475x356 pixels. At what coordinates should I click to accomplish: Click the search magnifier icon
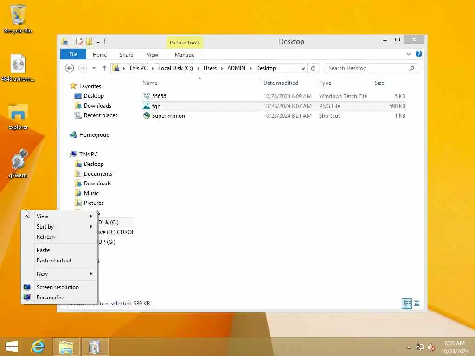411,68
